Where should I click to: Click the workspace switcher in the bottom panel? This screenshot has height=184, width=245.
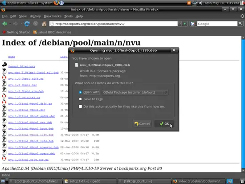pyautogui.click(x=230, y=181)
